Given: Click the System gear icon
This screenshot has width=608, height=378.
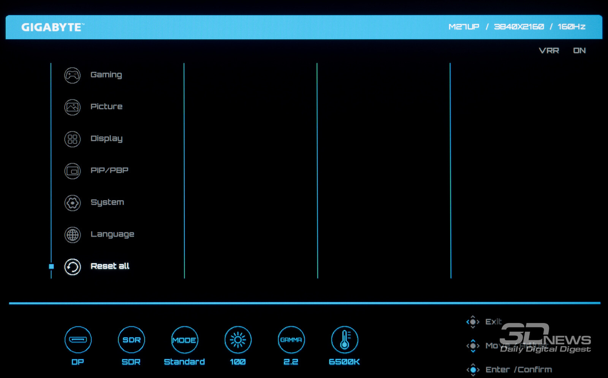Looking at the screenshot, I should click(72, 203).
